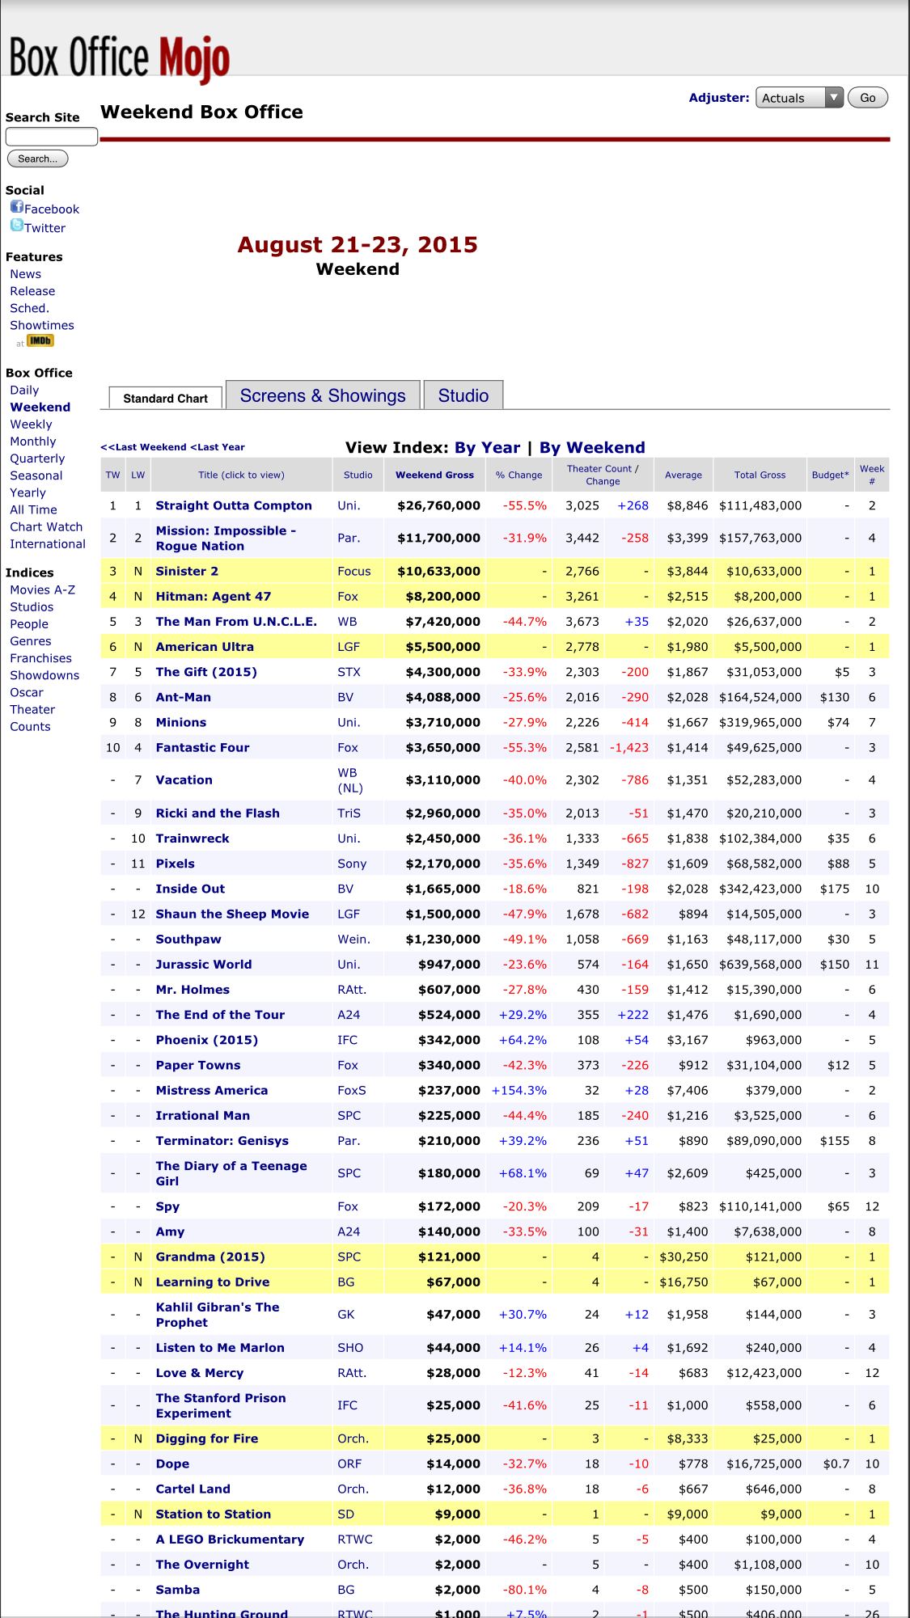The width and height of the screenshot is (910, 1618).
Task: Open Franchises index link
Action: click(40, 658)
